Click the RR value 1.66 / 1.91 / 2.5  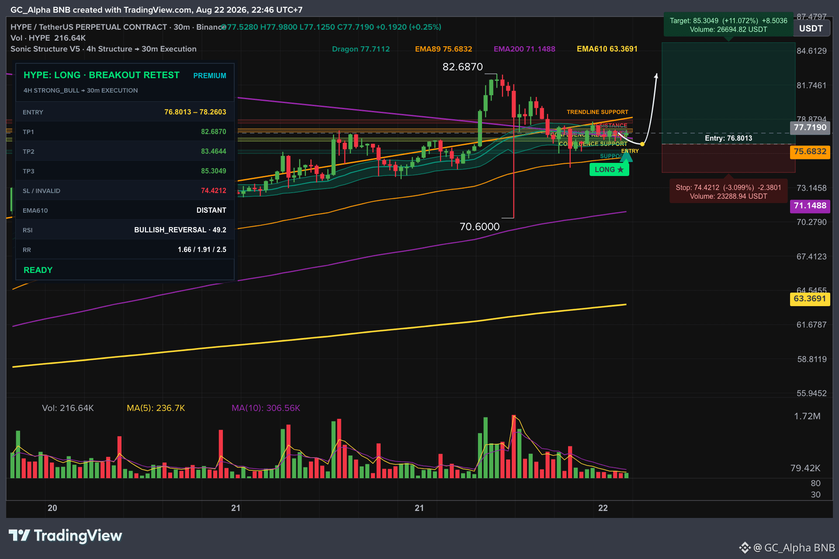click(202, 250)
